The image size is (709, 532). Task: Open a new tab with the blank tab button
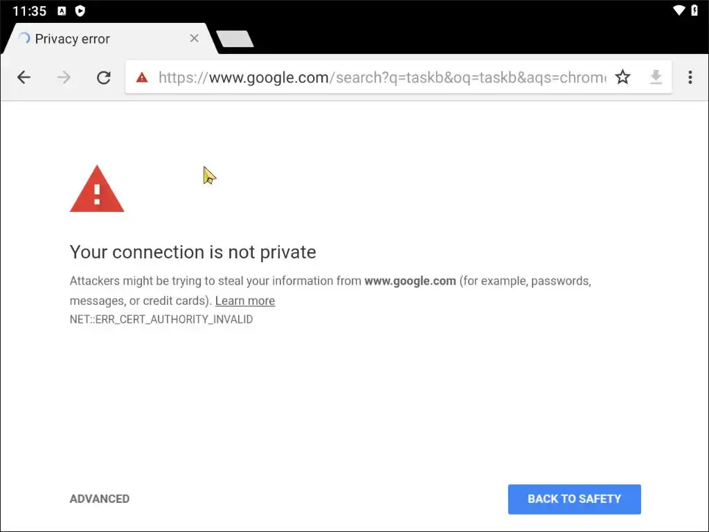235,39
